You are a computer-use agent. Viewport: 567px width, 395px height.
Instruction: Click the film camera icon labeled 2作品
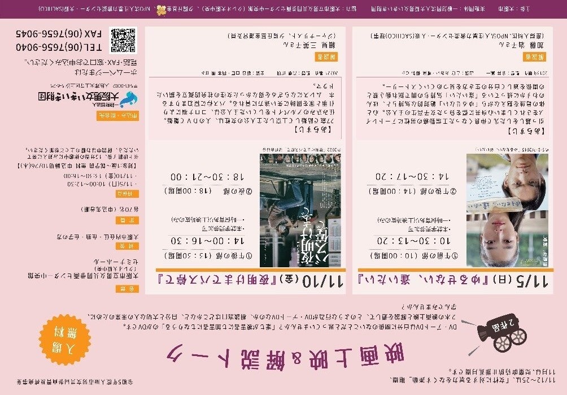coord(500,333)
